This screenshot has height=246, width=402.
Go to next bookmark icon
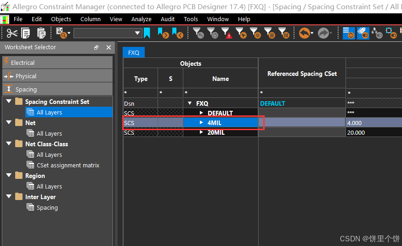pos(163,33)
